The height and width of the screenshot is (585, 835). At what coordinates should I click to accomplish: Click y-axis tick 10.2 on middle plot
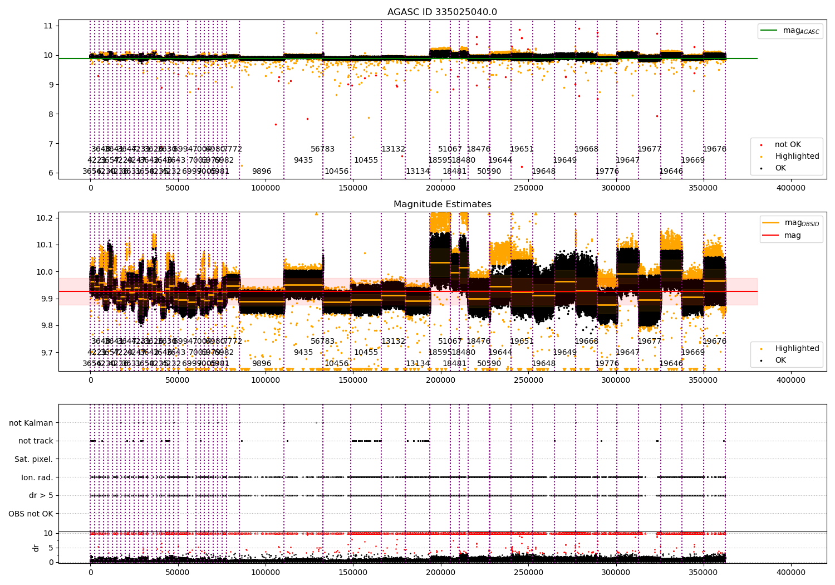(45, 218)
